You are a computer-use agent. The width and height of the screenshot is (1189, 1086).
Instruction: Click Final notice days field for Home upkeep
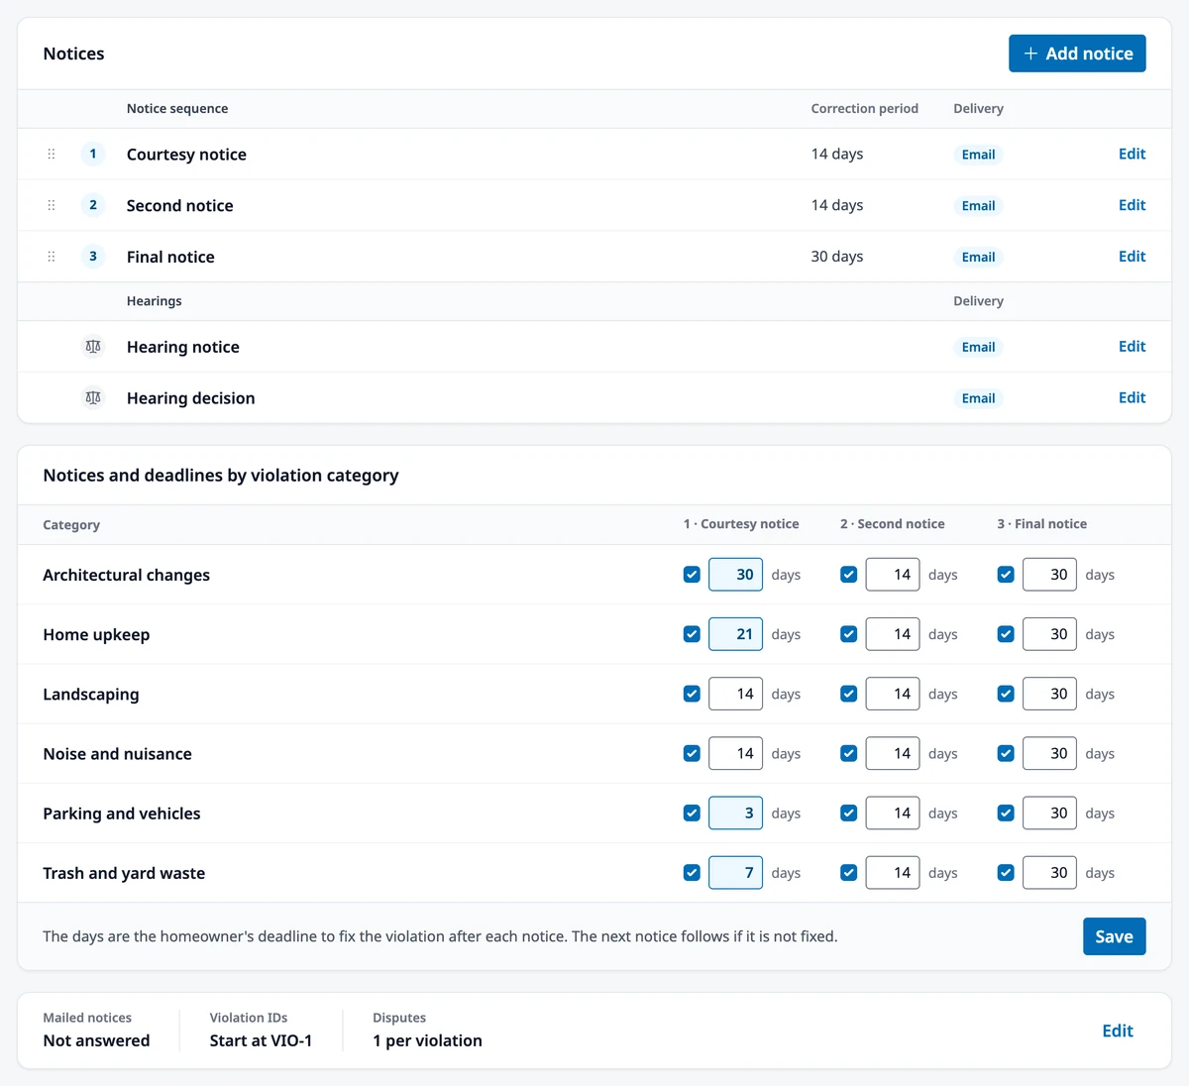[x=1049, y=634]
